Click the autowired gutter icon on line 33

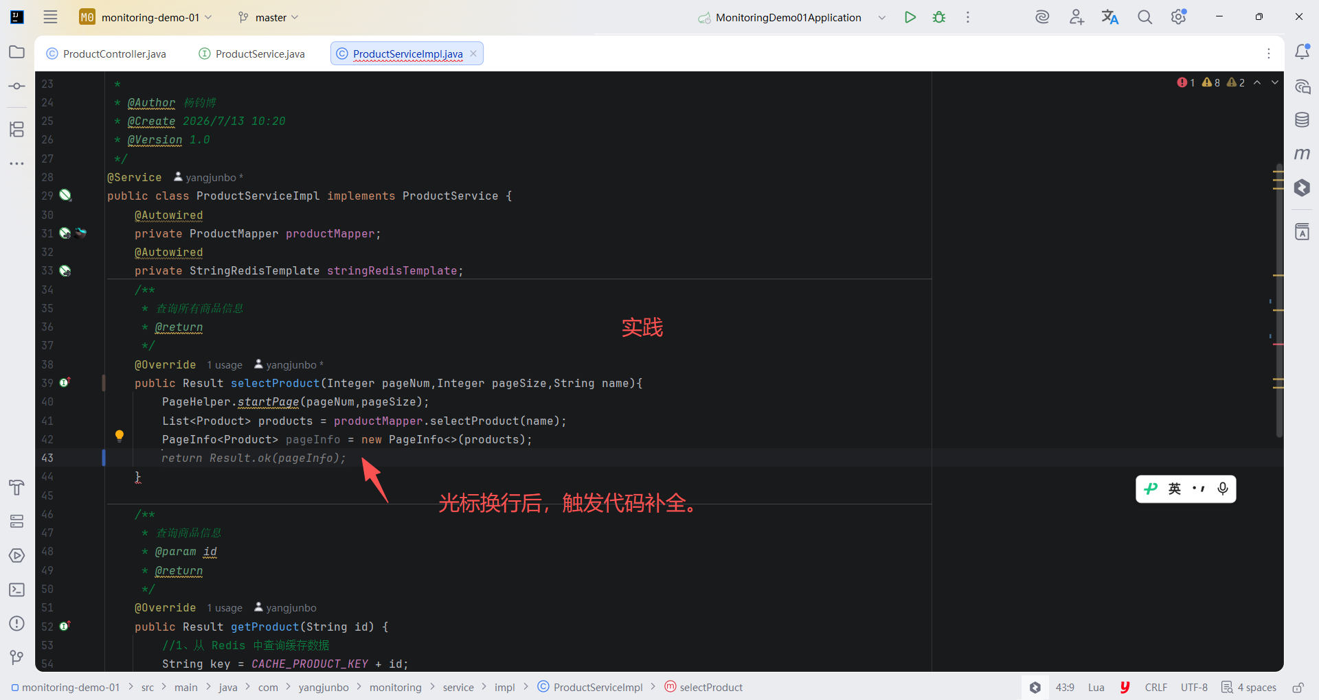tap(65, 270)
